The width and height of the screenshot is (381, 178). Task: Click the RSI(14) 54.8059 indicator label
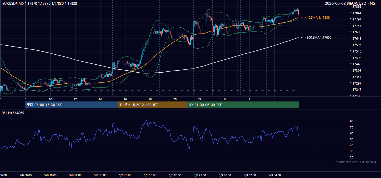[x=13, y=113]
